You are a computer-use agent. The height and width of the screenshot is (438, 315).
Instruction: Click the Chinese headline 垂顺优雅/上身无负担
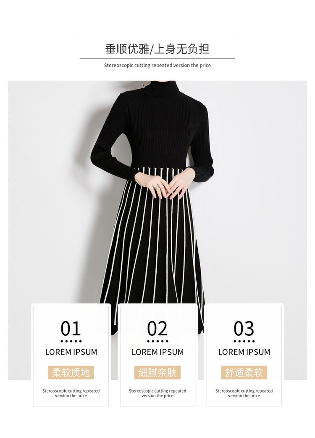[157, 49]
